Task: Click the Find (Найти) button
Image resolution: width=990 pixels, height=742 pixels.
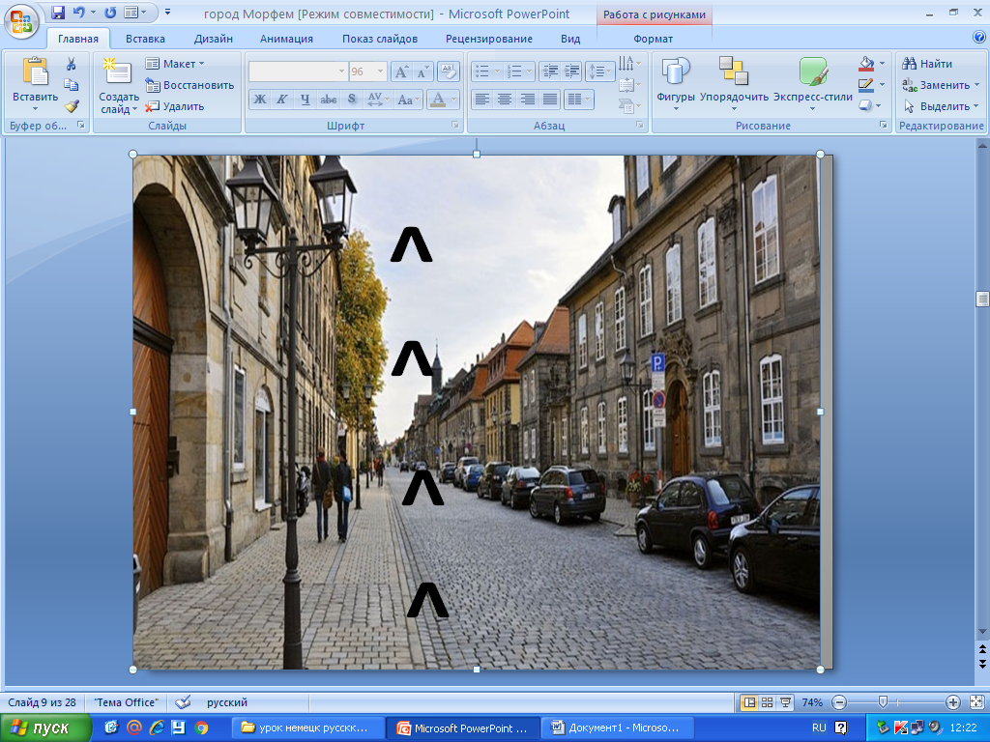Action: pos(927,64)
